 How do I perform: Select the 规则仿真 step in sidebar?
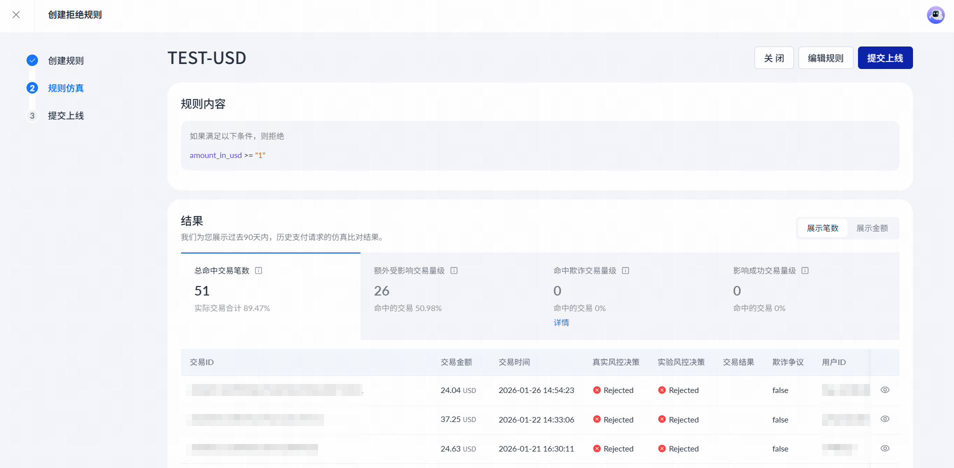[65, 88]
